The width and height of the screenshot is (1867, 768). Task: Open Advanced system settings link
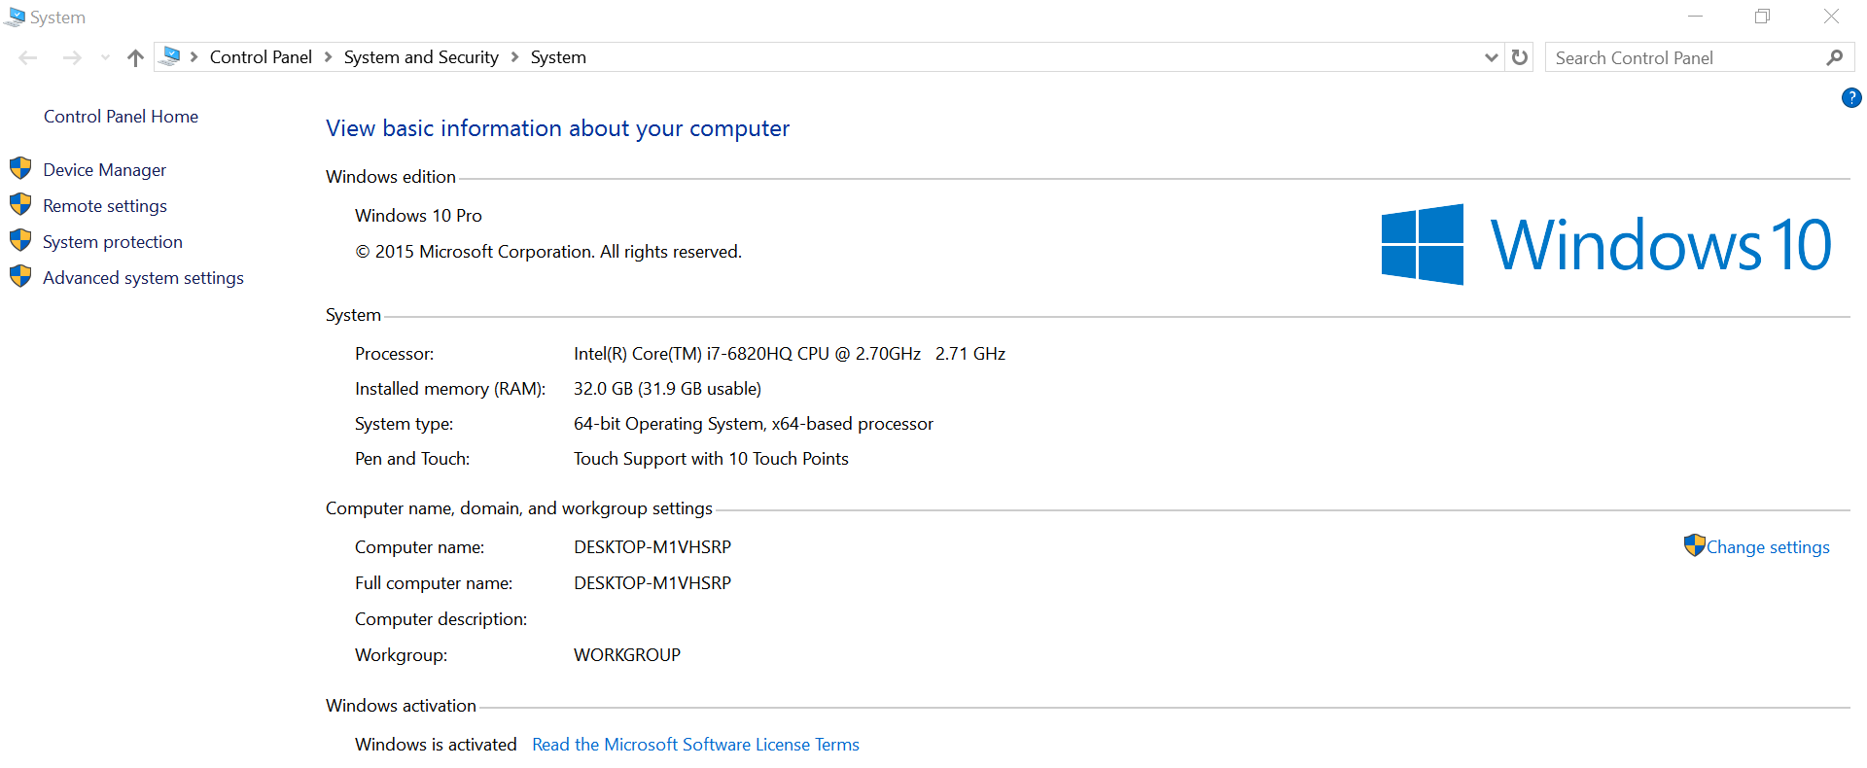tap(143, 278)
